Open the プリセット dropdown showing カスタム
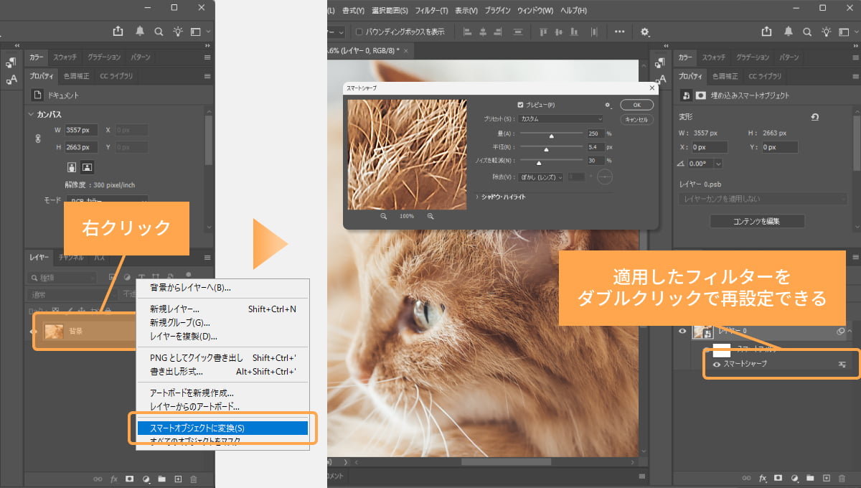 click(561, 119)
